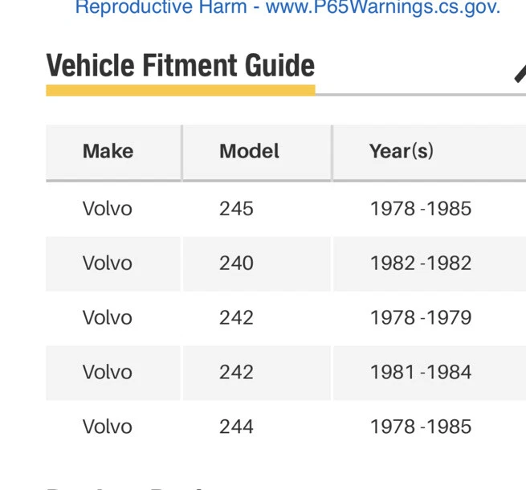Click Volvo in the 245 row

[107, 209]
